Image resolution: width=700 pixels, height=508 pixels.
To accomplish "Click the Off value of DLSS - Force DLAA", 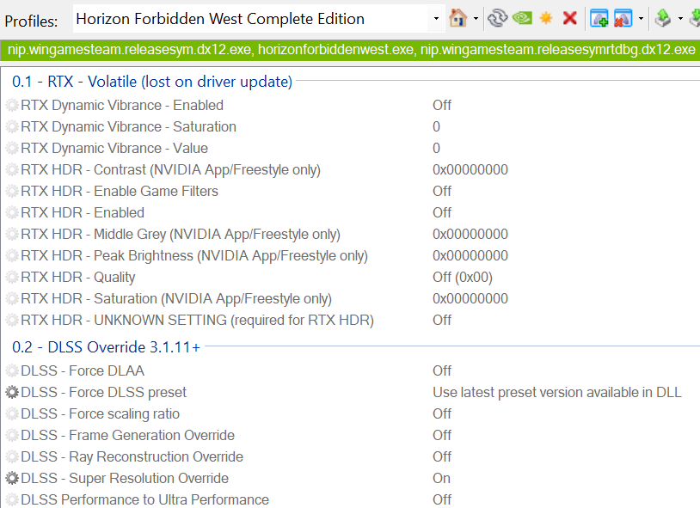I will 442,370.
